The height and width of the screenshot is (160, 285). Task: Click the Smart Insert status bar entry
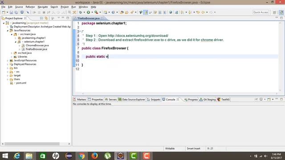coord(193,148)
